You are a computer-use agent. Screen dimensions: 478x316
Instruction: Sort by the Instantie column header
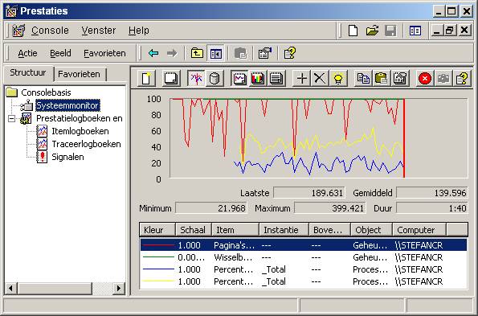pyautogui.click(x=284, y=230)
